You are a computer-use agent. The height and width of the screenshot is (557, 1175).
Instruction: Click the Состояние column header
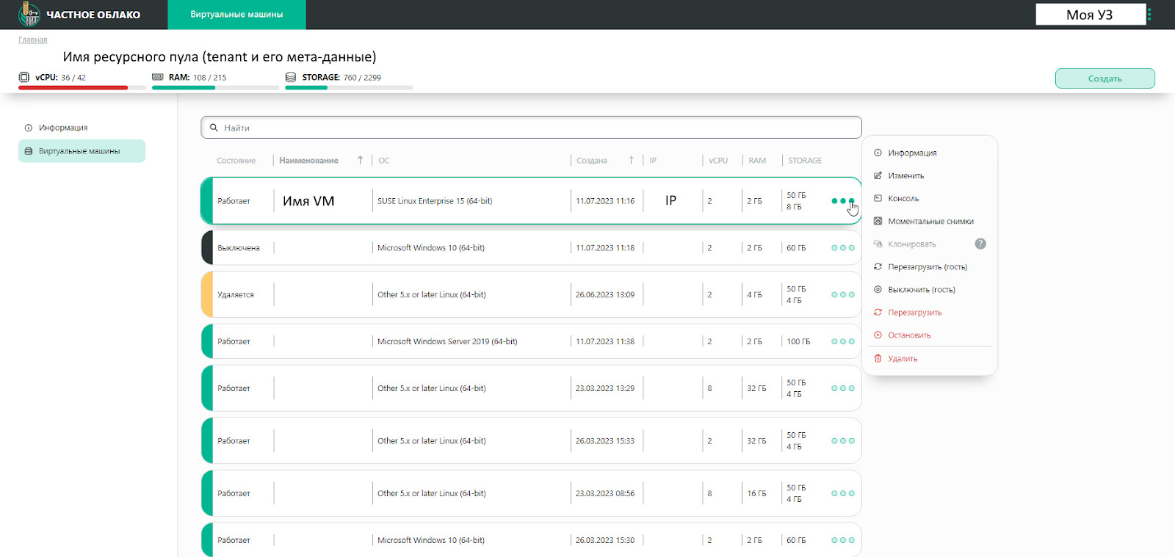236,160
